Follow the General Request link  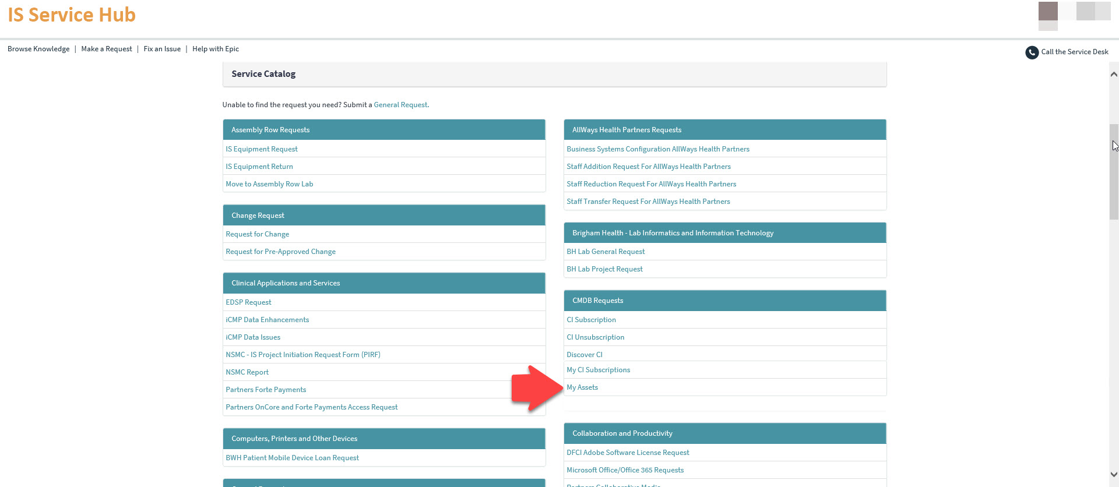click(x=401, y=105)
